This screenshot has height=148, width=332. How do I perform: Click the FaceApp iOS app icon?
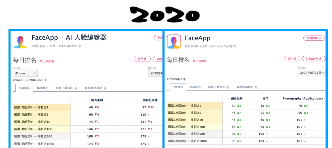(20, 42)
